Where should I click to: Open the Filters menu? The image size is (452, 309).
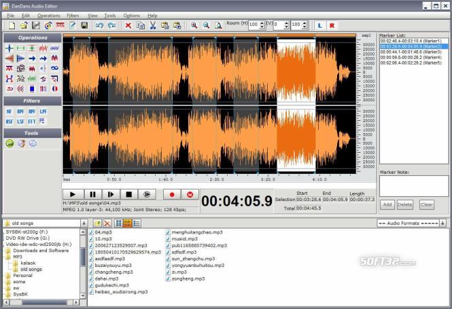pos(73,16)
